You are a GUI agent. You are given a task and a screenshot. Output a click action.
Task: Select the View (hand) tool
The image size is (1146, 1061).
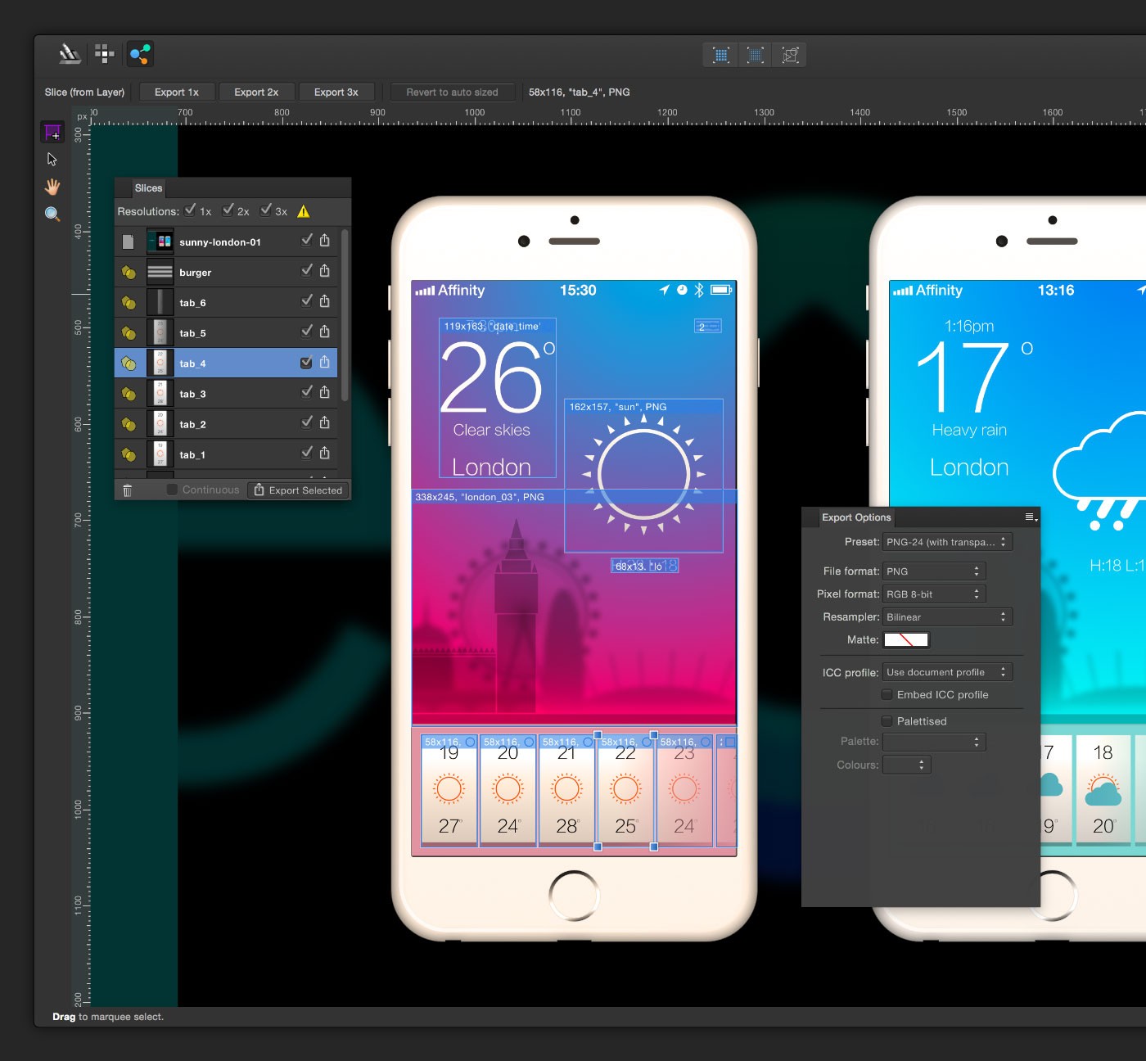52,187
